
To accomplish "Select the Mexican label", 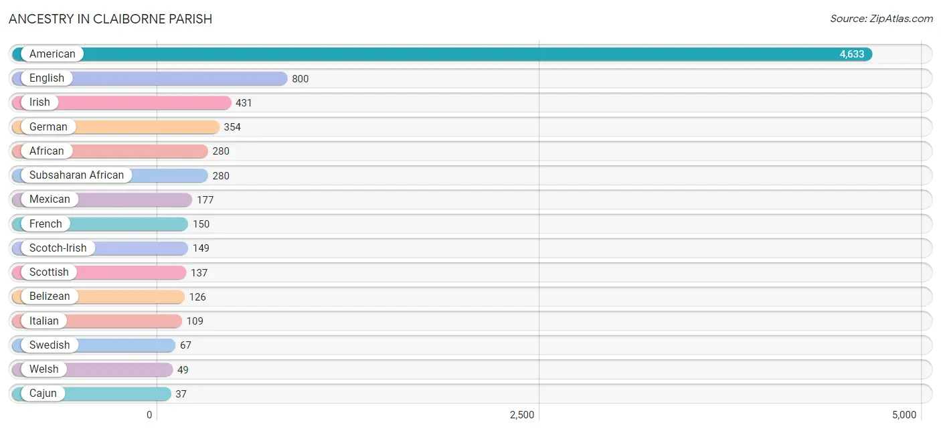I will 50,199.
